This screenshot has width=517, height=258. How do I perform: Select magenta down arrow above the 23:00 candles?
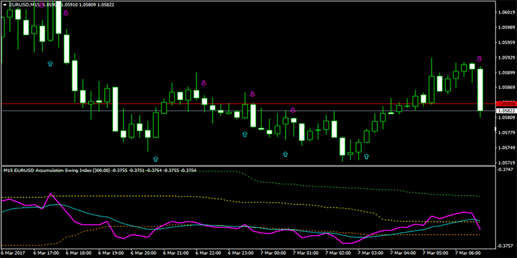pos(252,94)
